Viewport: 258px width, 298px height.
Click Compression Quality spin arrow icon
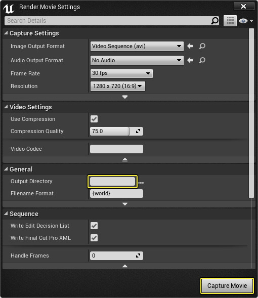pos(138,131)
